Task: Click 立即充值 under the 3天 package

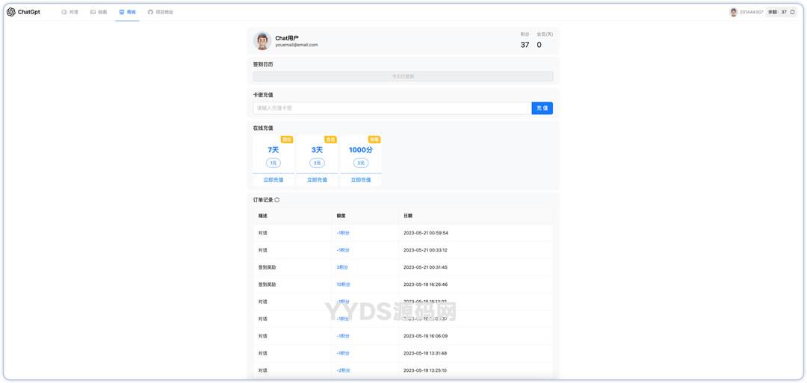Action: tap(317, 180)
